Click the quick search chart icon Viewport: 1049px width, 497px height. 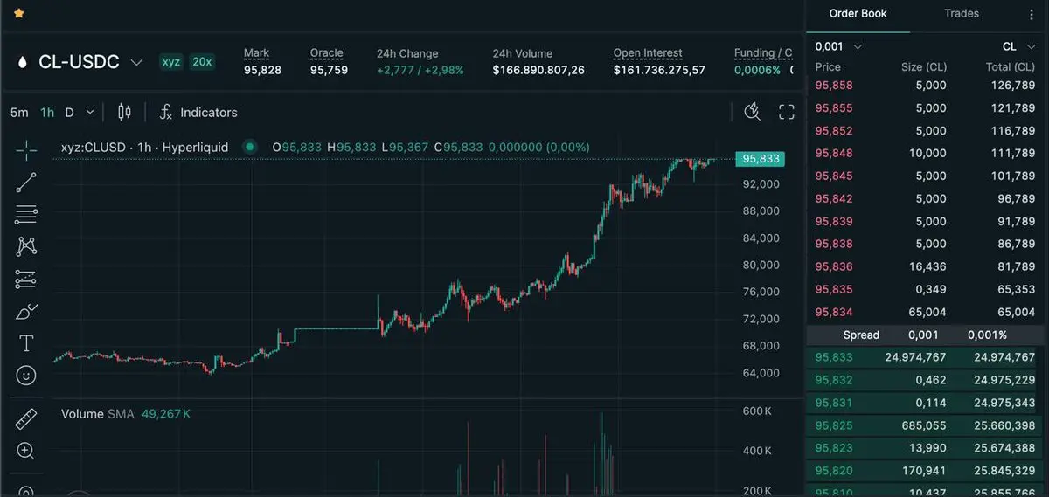[752, 111]
